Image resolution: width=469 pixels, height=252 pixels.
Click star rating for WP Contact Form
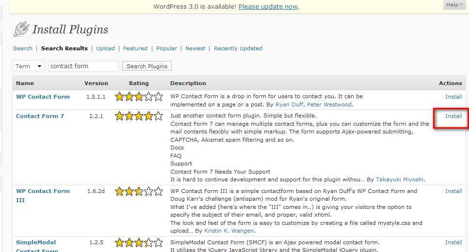[x=139, y=97]
